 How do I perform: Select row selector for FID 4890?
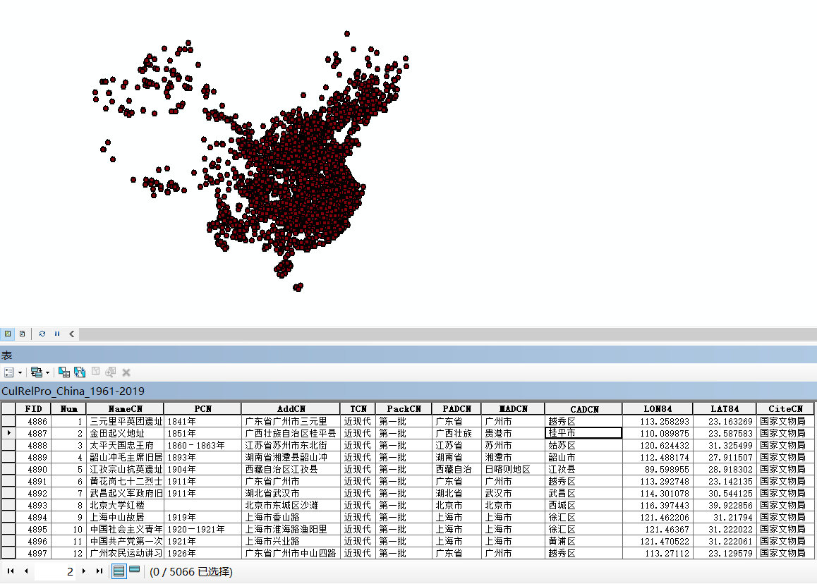(x=8, y=470)
